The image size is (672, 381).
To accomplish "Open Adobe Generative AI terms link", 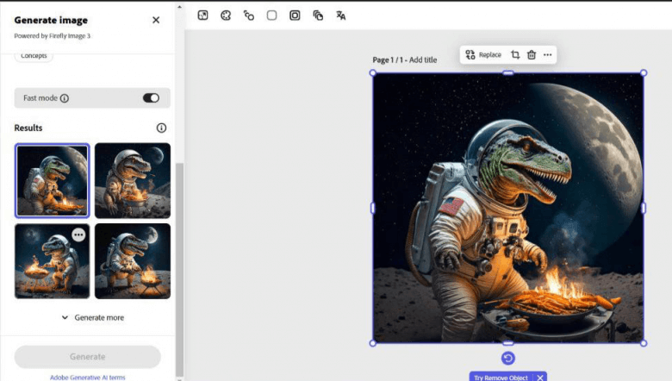I will (87, 377).
